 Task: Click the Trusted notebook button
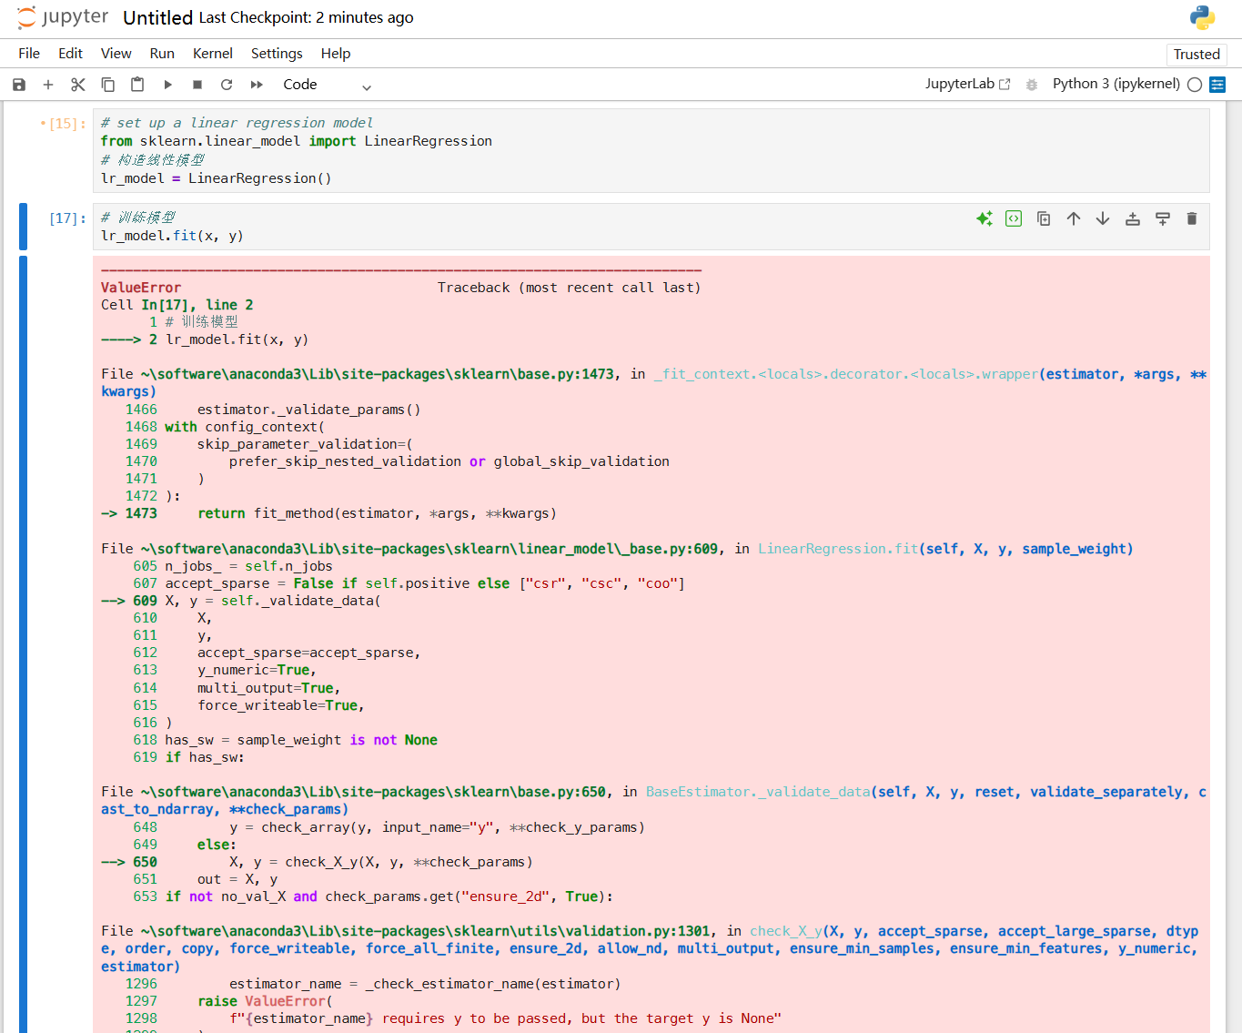coord(1197,55)
